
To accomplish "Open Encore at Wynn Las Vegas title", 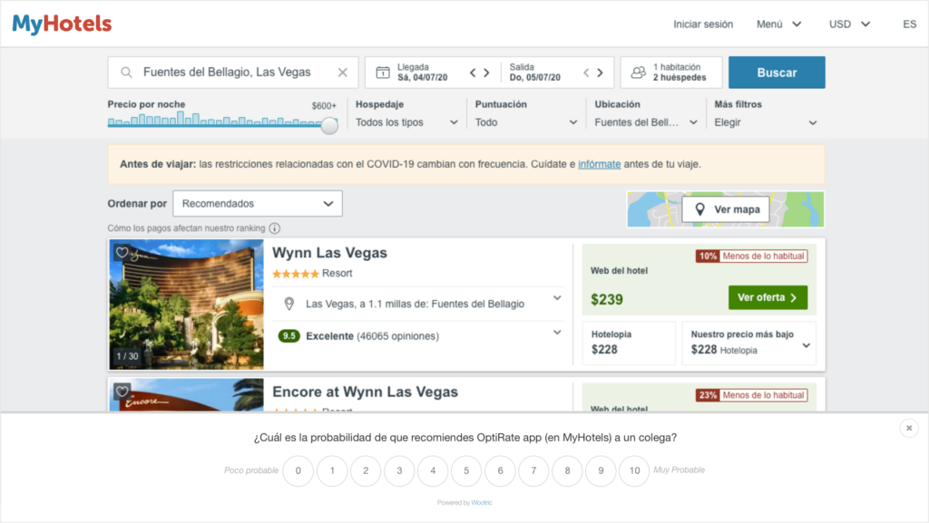I will (365, 392).
